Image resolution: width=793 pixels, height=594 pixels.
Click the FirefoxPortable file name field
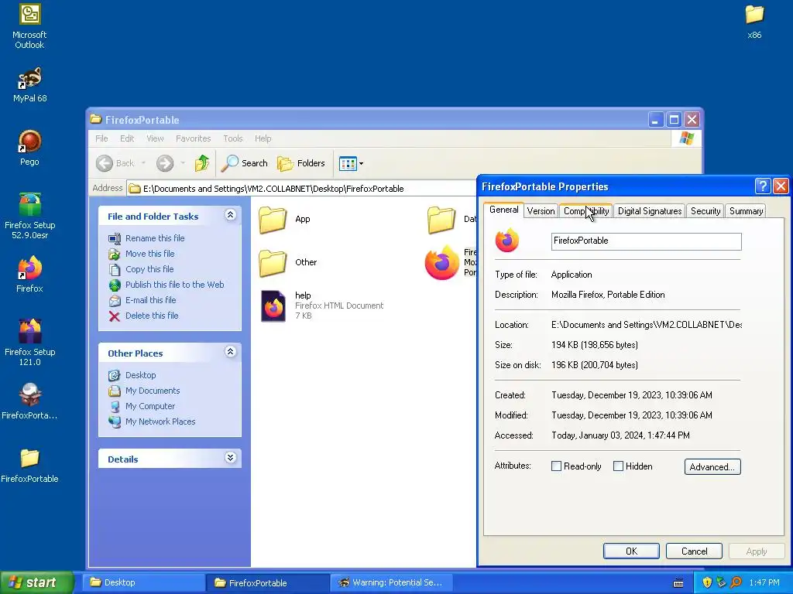647,241
